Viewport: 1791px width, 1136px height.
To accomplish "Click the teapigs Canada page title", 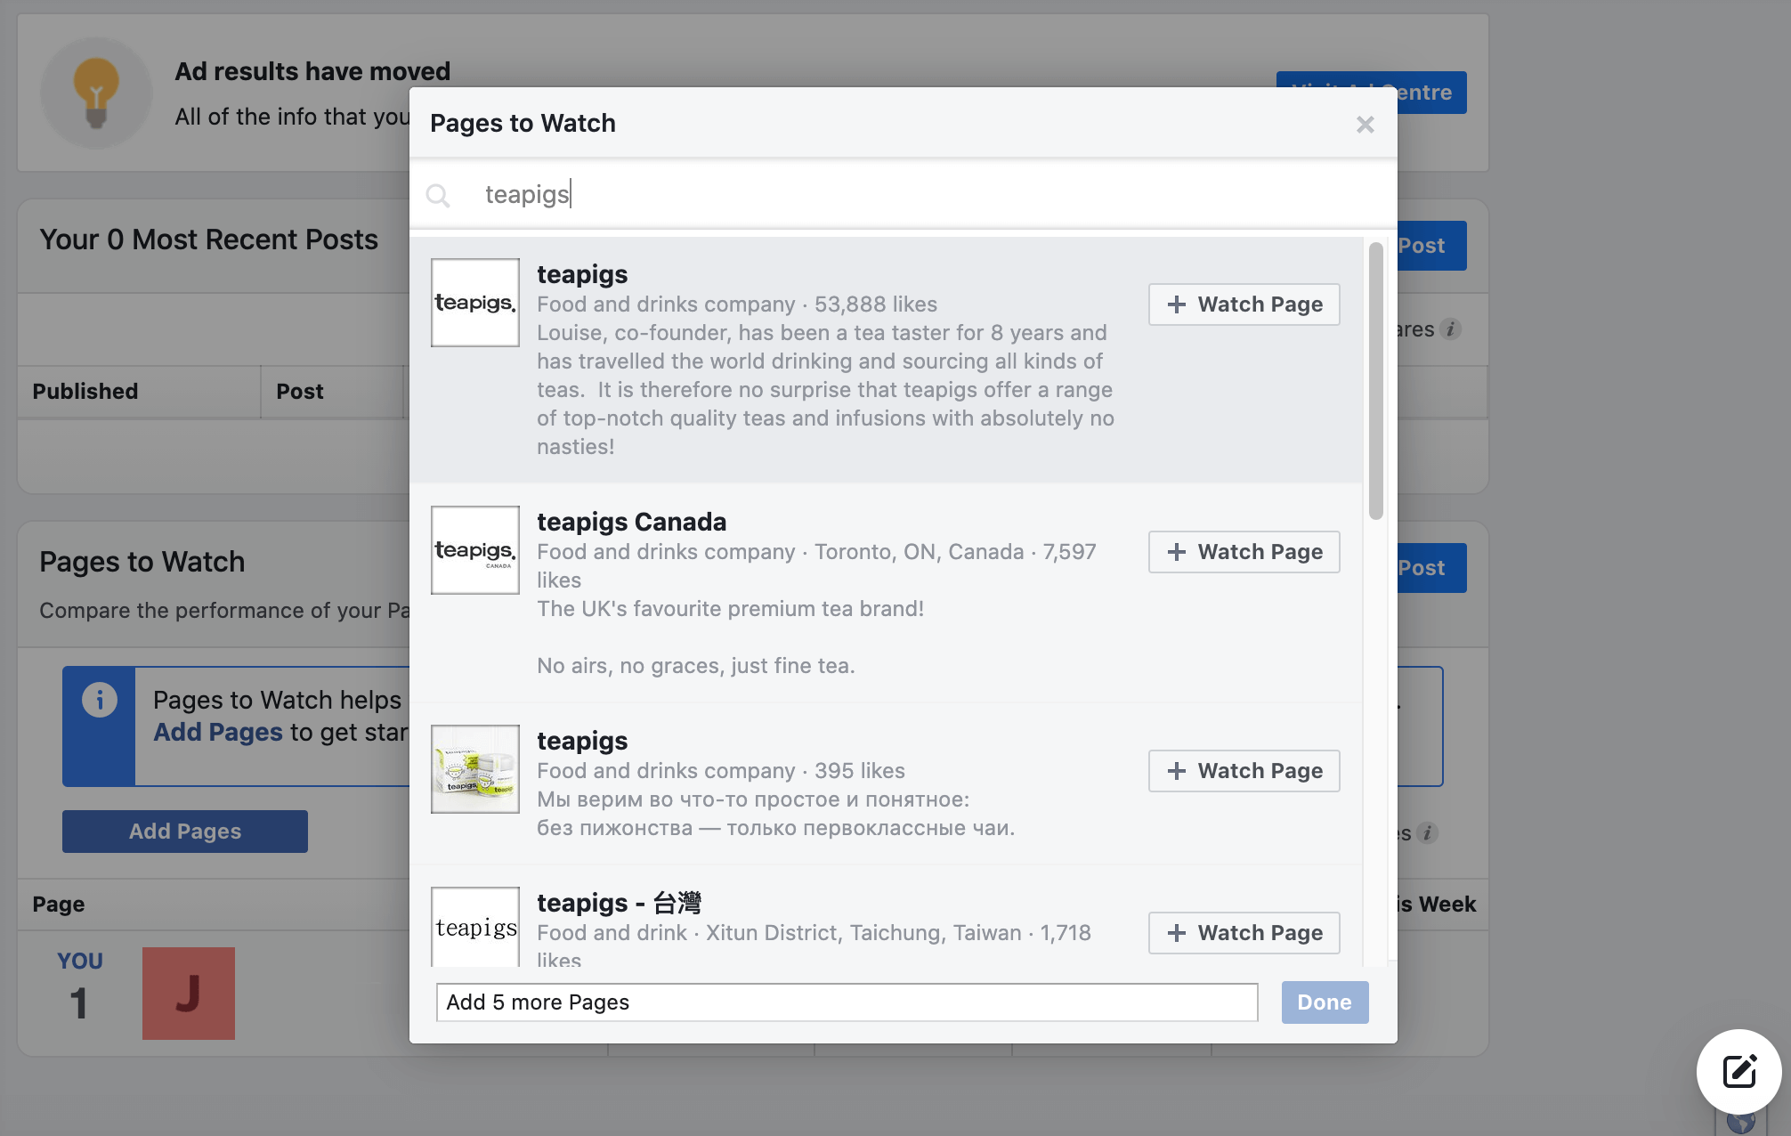I will 631,522.
